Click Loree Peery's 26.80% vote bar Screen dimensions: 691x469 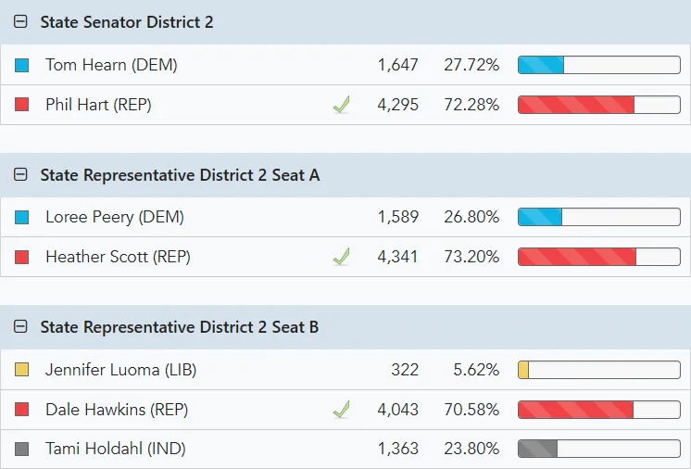[598, 218]
